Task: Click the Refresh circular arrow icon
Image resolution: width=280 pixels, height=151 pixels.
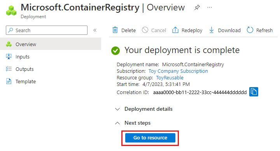Action: coord(250,30)
